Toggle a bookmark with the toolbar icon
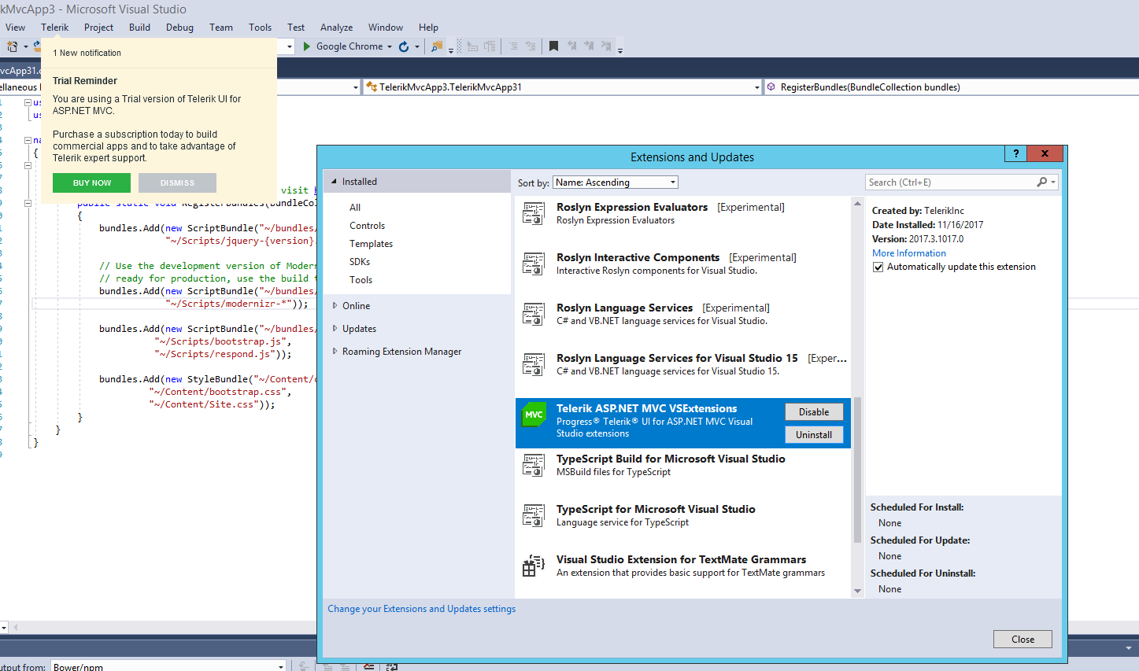 click(x=553, y=46)
